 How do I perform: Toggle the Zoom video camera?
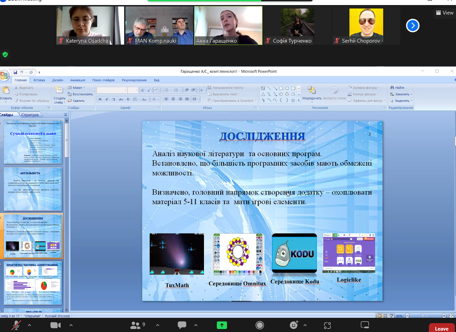(x=55, y=325)
